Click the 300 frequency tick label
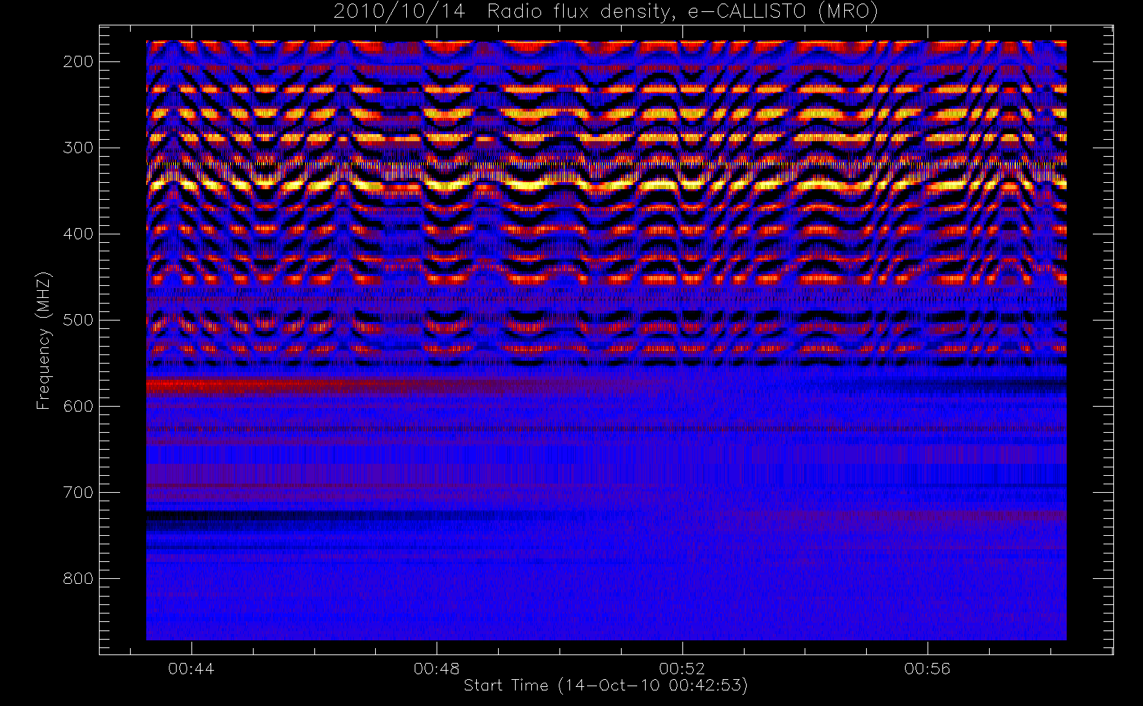 click(x=78, y=148)
